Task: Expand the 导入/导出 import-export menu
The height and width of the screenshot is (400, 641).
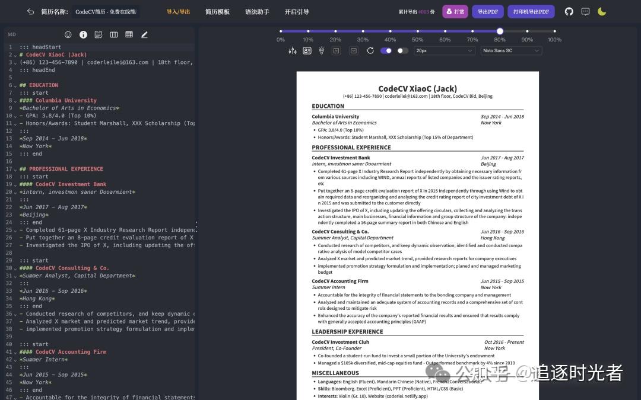Action: (178, 11)
